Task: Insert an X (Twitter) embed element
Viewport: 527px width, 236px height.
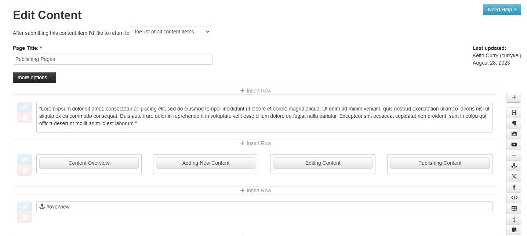Action: click(x=513, y=177)
